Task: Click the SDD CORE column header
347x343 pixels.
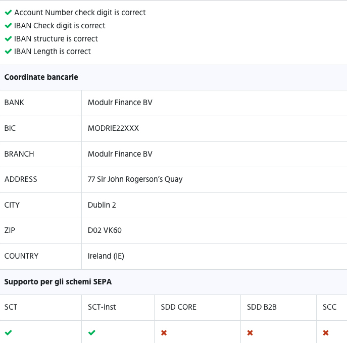Action: pyautogui.click(x=178, y=307)
